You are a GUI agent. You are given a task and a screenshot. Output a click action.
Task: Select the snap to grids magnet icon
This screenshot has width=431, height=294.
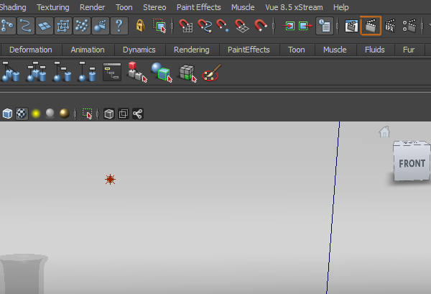pos(186,27)
